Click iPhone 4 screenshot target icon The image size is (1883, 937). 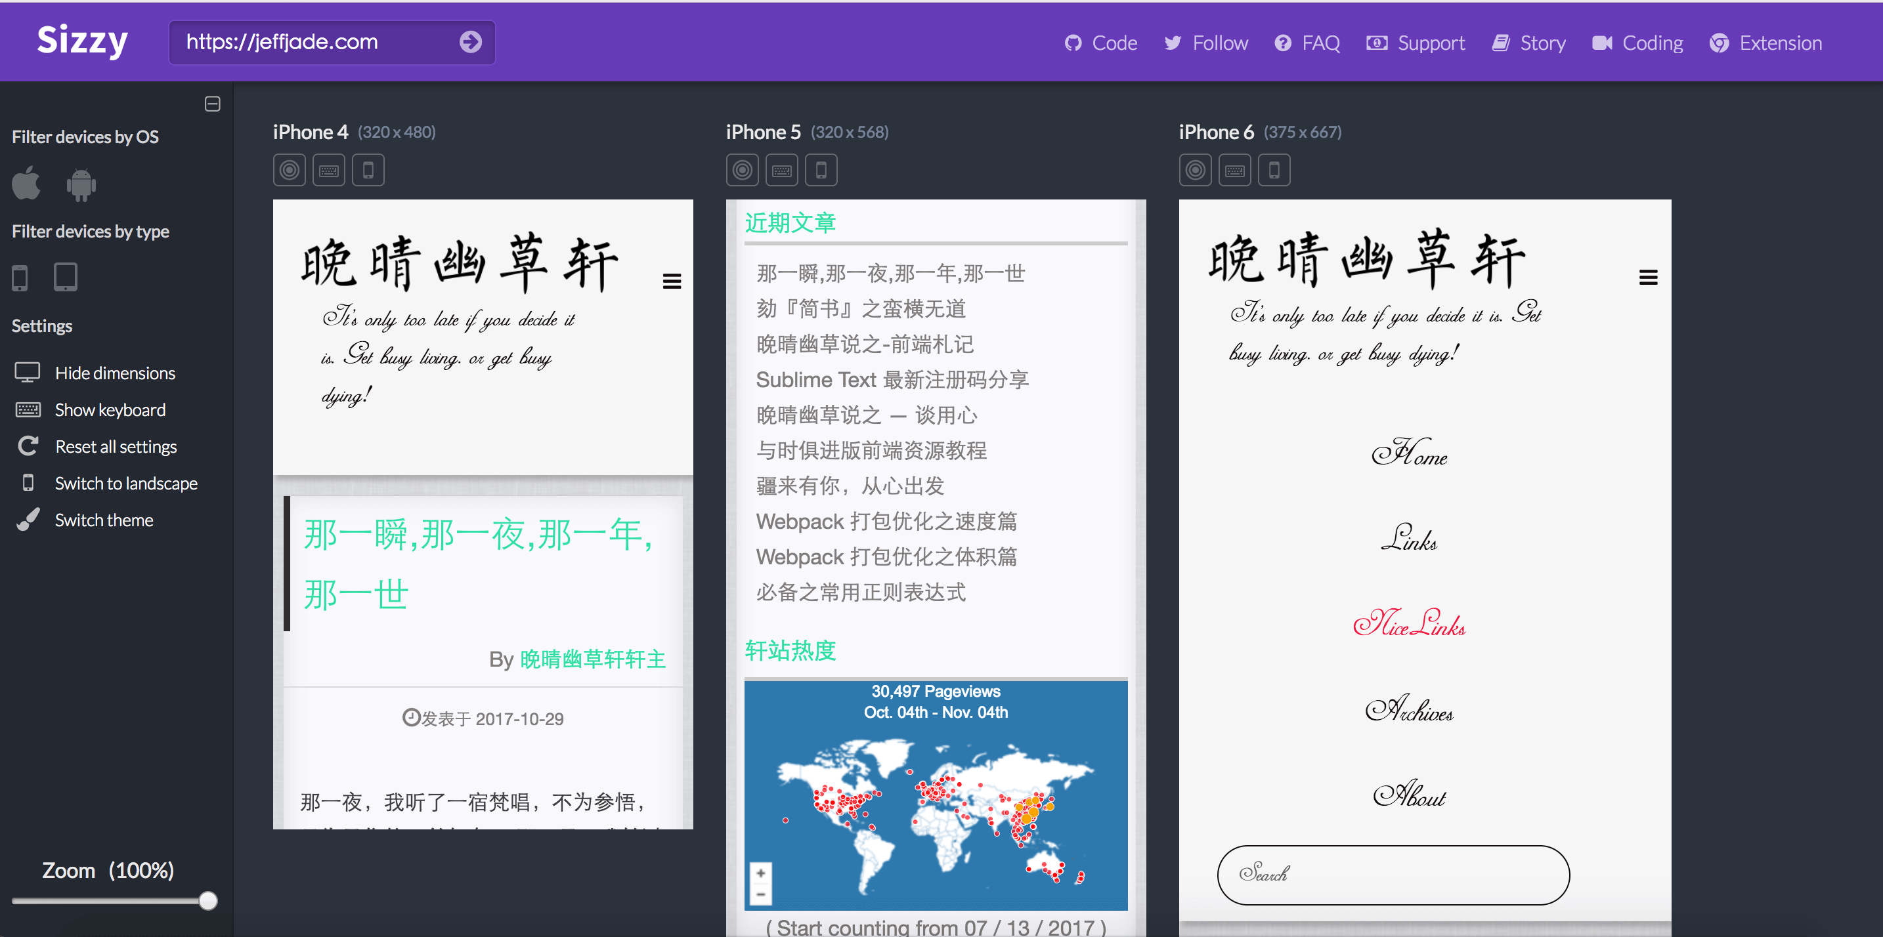point(290,170)
